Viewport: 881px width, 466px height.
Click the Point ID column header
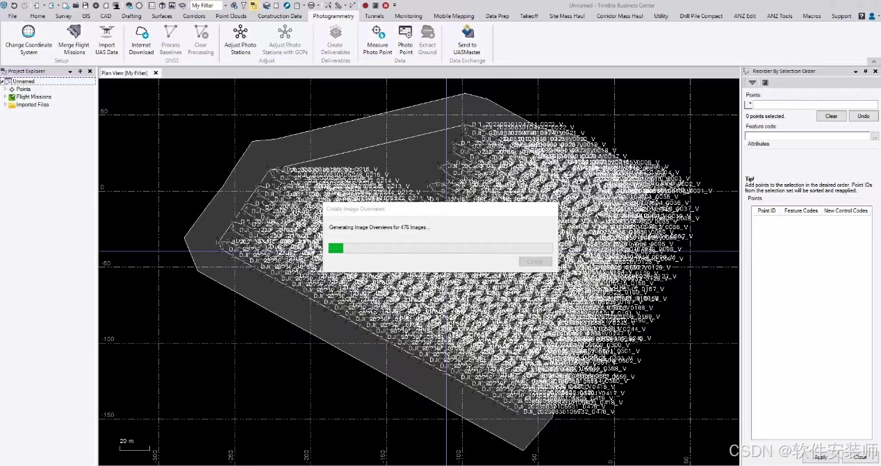tap(766, 210)
